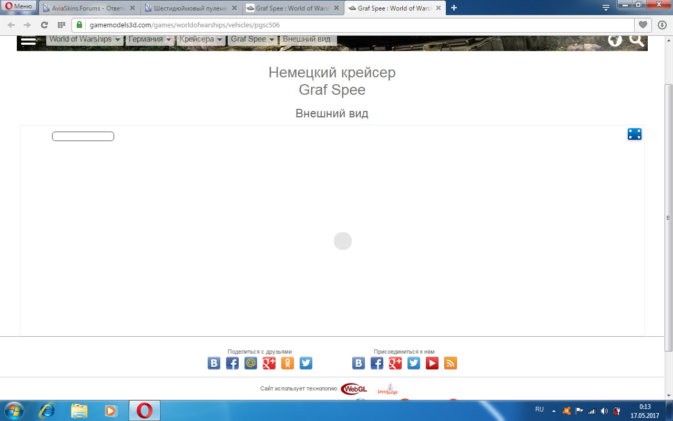Share via Twitter under Поделиться с друзьями
The image size is (673, 421).
(306, 363)
